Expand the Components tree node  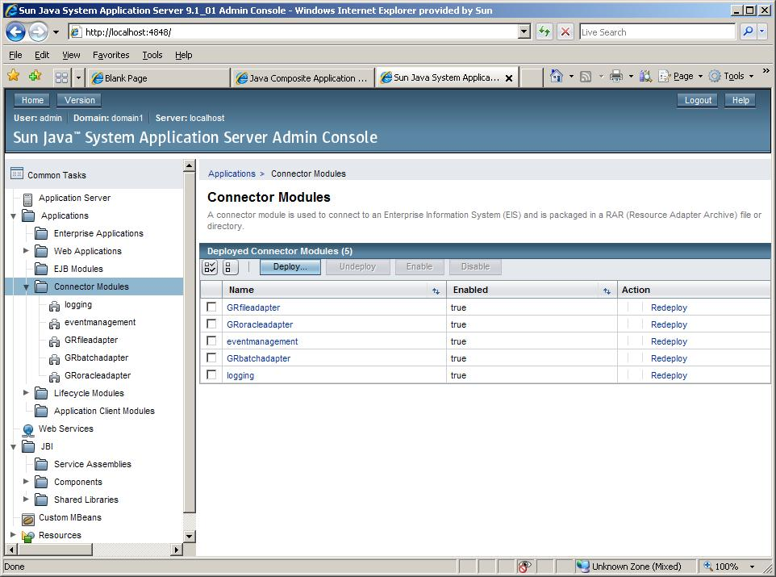26,482
